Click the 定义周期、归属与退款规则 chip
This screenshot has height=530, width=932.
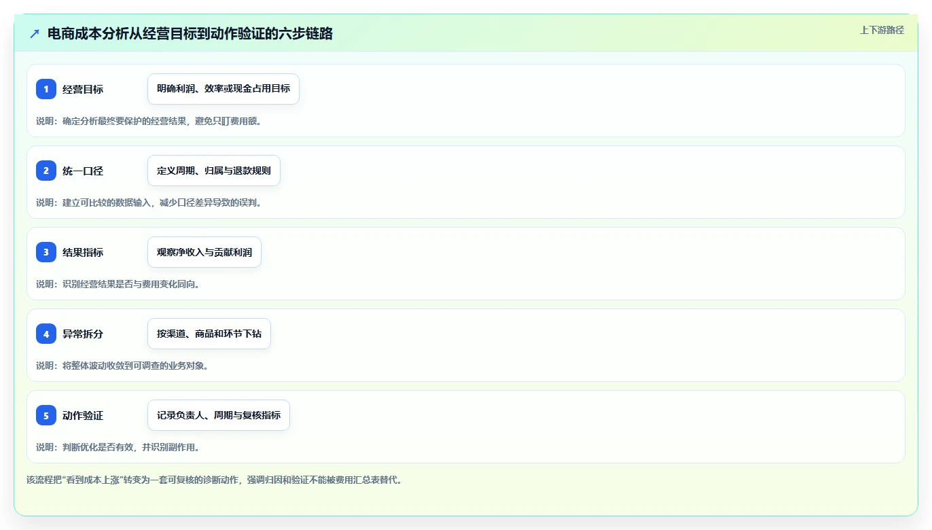214,171
